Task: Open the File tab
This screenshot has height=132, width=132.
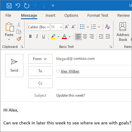Action: [x=8, y=16]
